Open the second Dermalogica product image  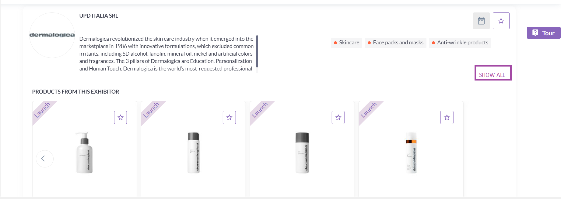point(193,153)
